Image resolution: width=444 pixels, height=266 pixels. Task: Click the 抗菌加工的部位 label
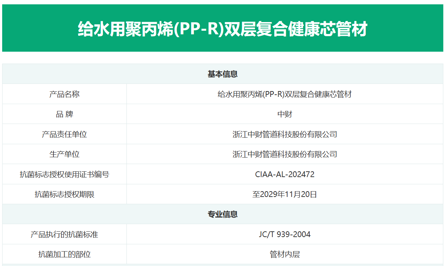(x=64, y=254)
